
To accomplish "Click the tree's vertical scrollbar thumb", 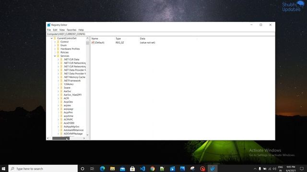I will (87, 43).
